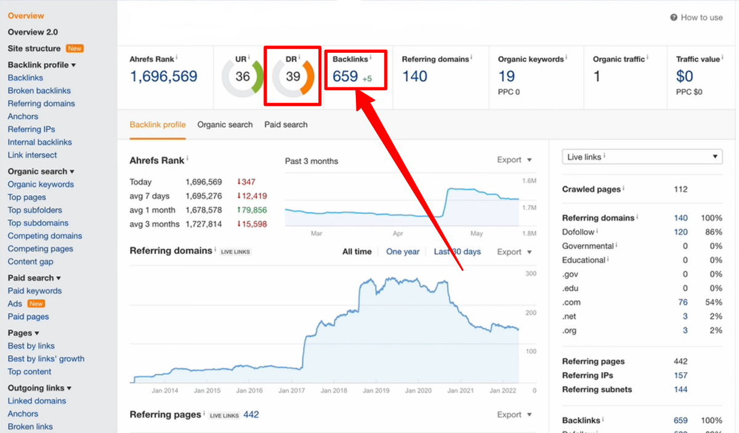Open Broken backlinks in the sidebar
The width and height of the screenshot is (739, 433).
point(39,91)
